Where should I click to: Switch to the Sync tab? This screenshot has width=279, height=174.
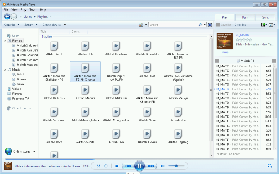pos(265,17)
